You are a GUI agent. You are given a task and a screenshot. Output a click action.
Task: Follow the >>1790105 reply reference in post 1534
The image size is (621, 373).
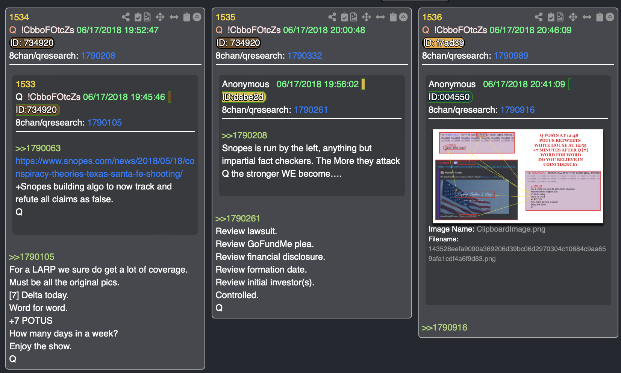[32, 257]
